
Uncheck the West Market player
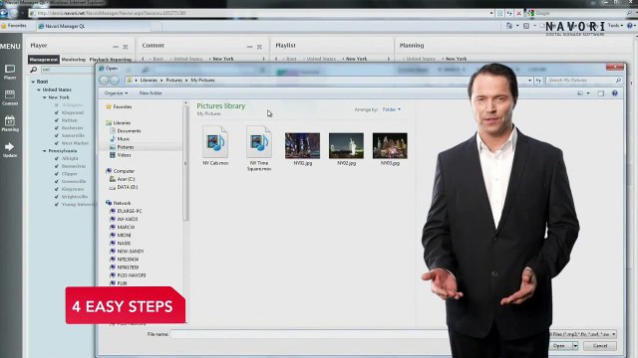pos(57,143)
